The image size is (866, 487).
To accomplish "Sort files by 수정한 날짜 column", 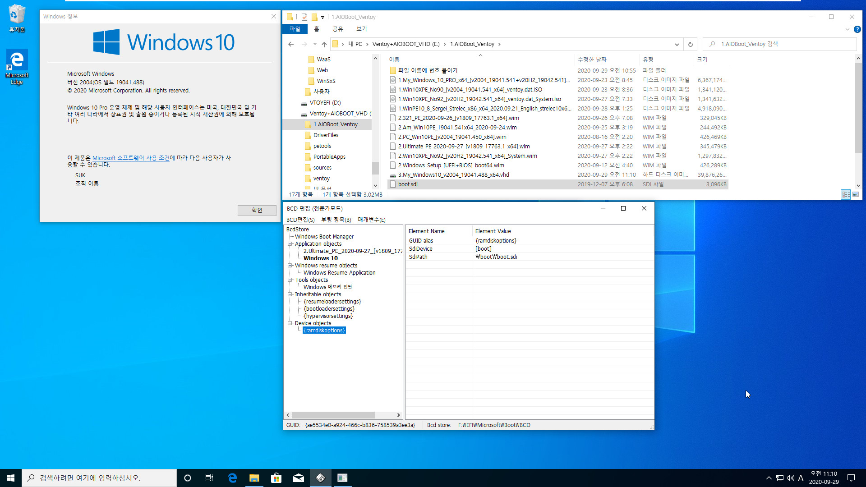I will pyautogui.click(x=607, y=60).
